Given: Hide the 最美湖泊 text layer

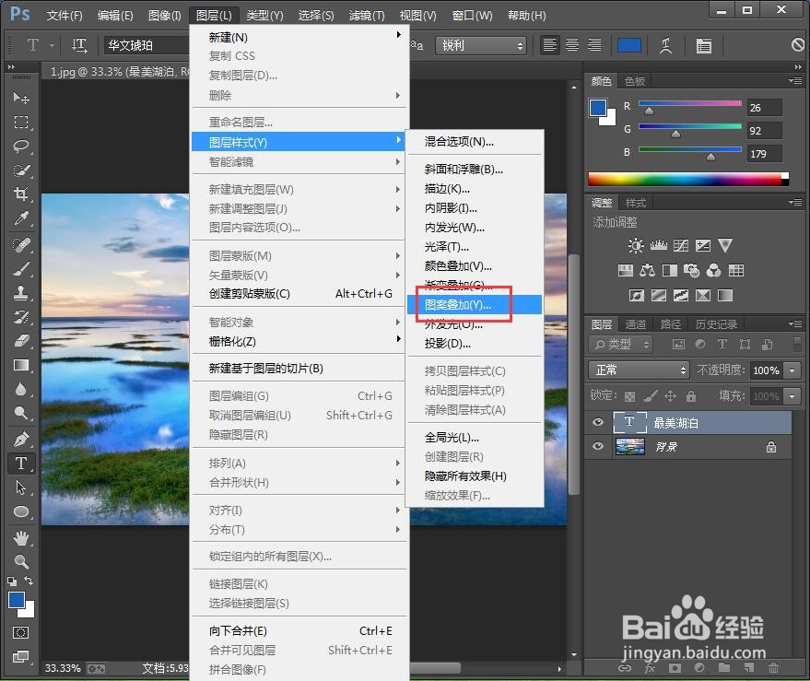Looking at the screenshot, I should [x=597, y=422].
